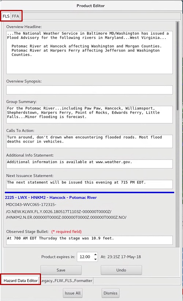The width and height of the screenshot is (183, 301).
Task: Click the Save button
Action: pos(61,270)
